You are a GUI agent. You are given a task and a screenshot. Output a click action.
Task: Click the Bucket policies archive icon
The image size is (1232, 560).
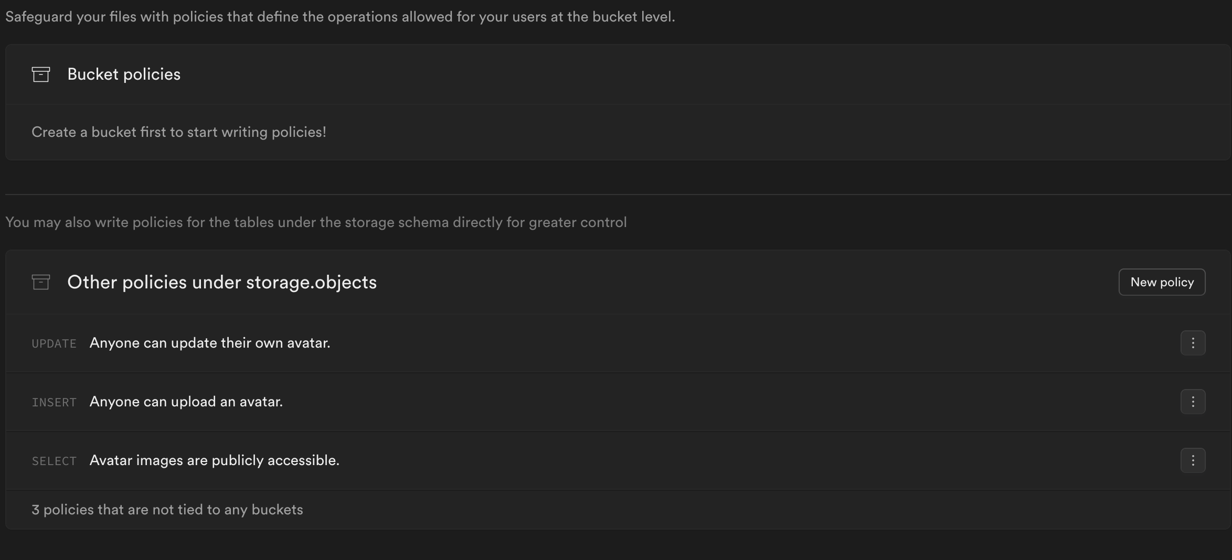coord(41,74)
